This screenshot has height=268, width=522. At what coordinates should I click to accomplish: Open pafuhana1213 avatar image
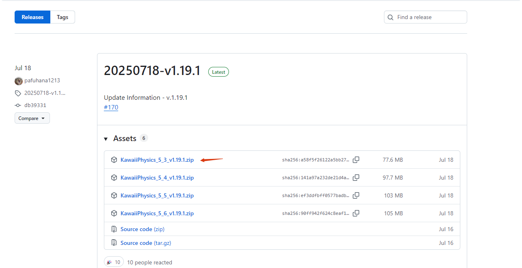[x=19, y=81]
